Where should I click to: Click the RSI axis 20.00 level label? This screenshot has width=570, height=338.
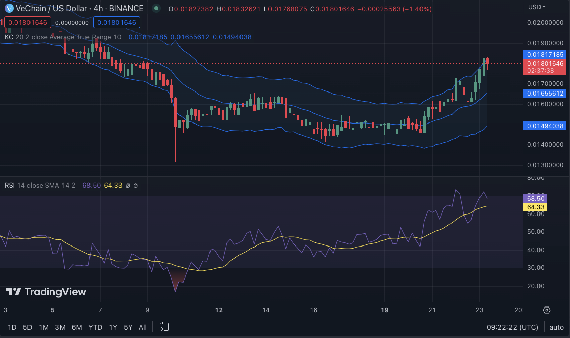(536, 286)
